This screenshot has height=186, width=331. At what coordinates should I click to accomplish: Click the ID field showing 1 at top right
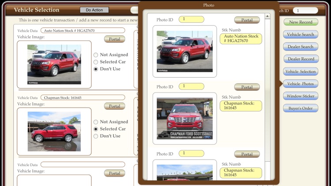tap(305, 11)
